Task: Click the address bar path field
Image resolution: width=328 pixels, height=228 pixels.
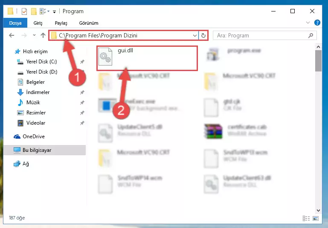Action: [124, 35]
